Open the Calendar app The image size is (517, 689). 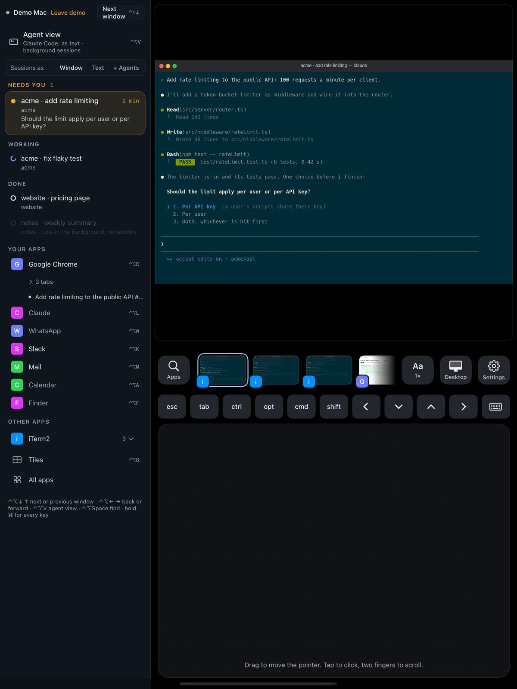click(x=75, y=385)
